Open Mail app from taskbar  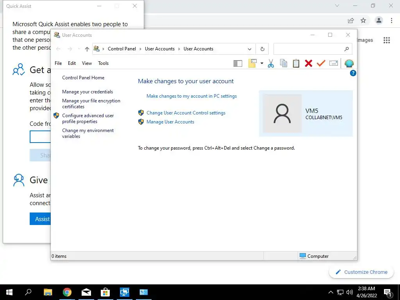click(x=86, y=292)
